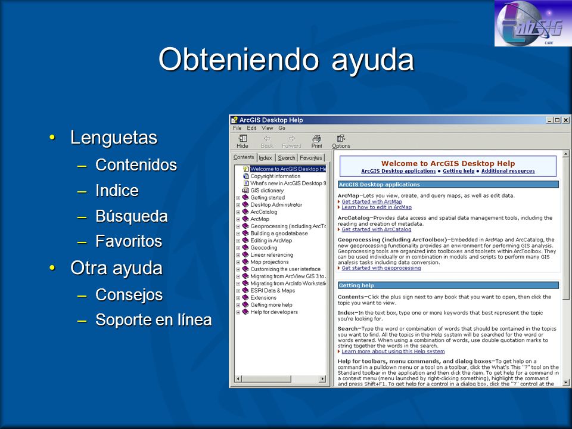Click the Options toolbar icon

point(341,139)
